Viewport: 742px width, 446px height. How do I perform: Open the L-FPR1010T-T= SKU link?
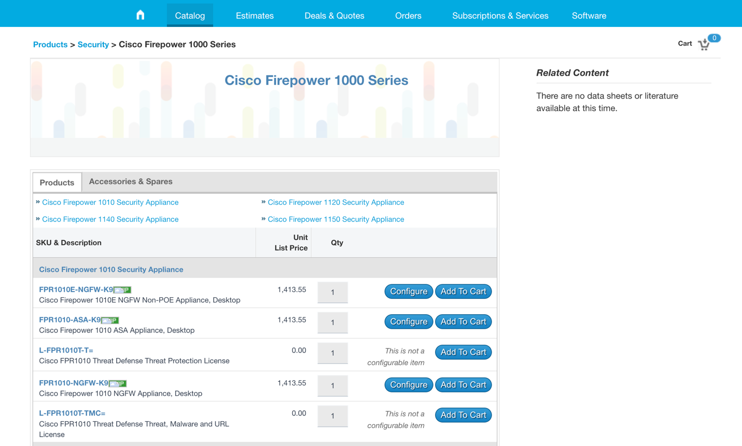66,350
